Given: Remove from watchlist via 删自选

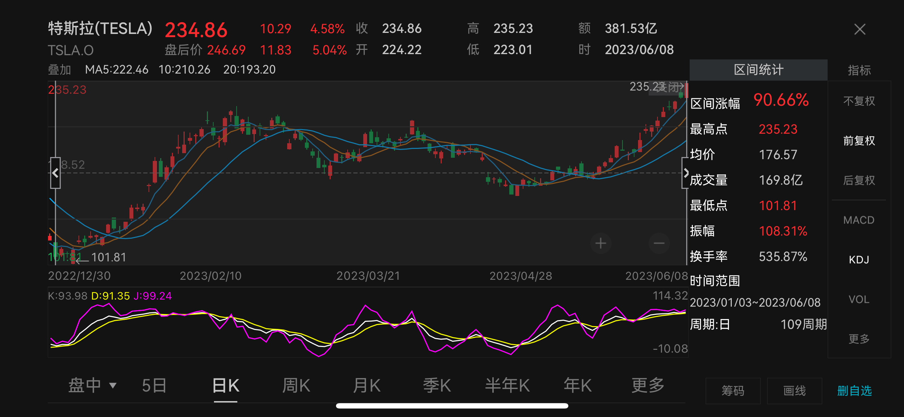Looking at the screenshot, I should 854,391.
